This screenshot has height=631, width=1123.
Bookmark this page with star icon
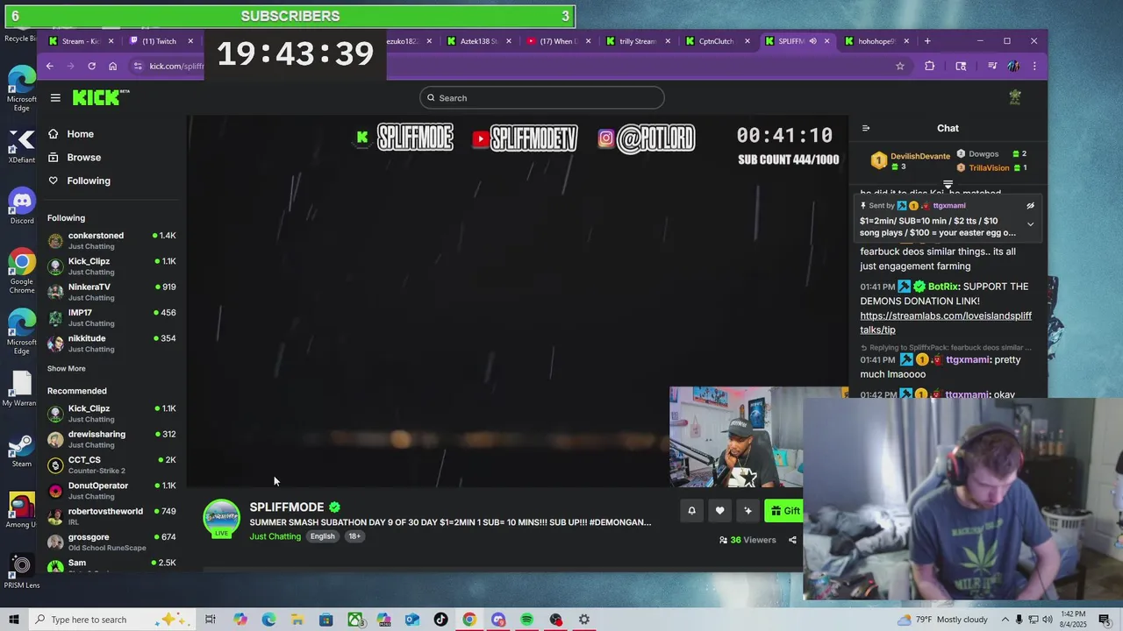[899, 66]
